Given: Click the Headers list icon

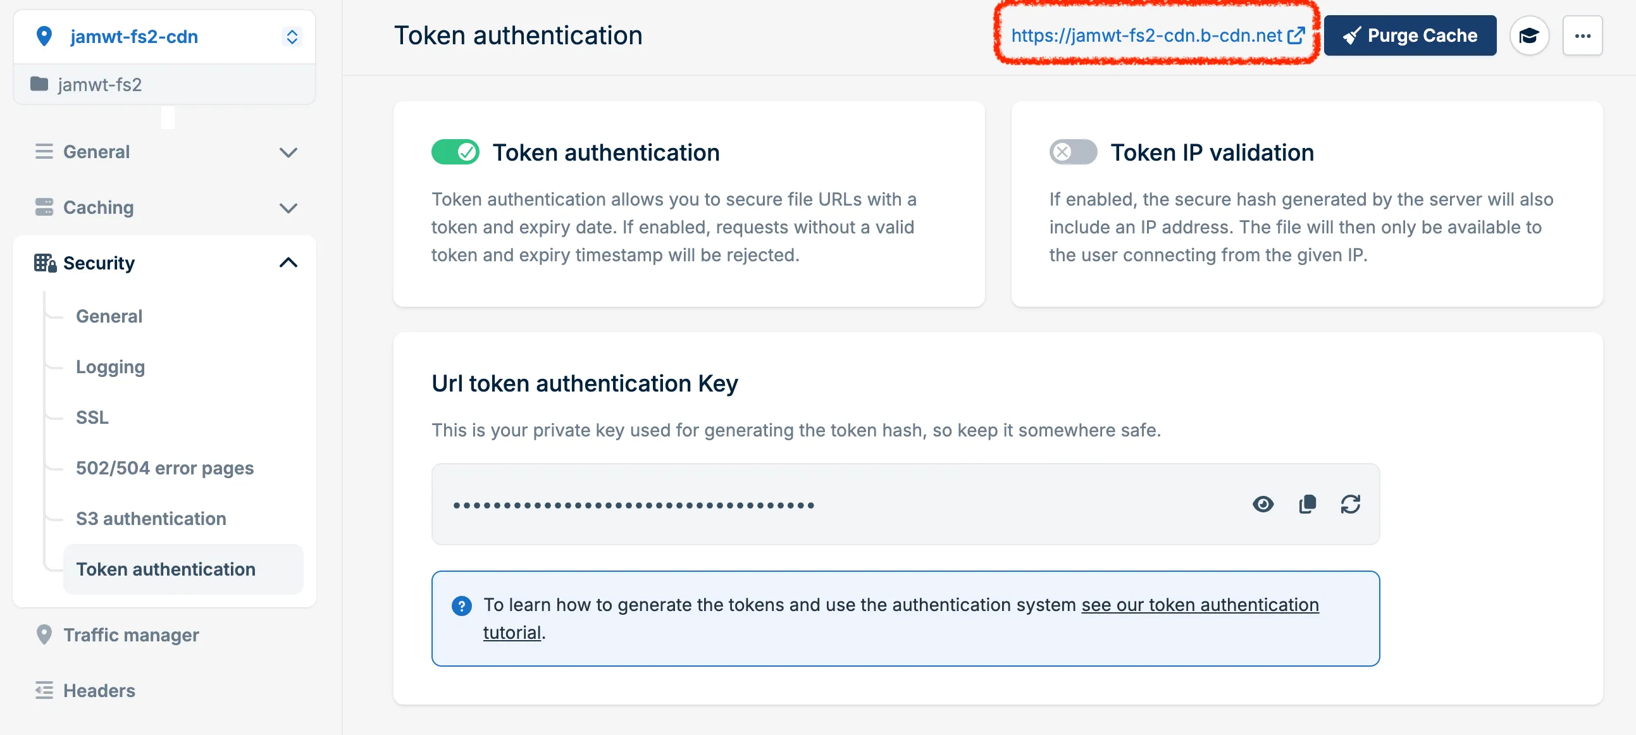Looking at the screenshot, I should [x=44, y=690].
